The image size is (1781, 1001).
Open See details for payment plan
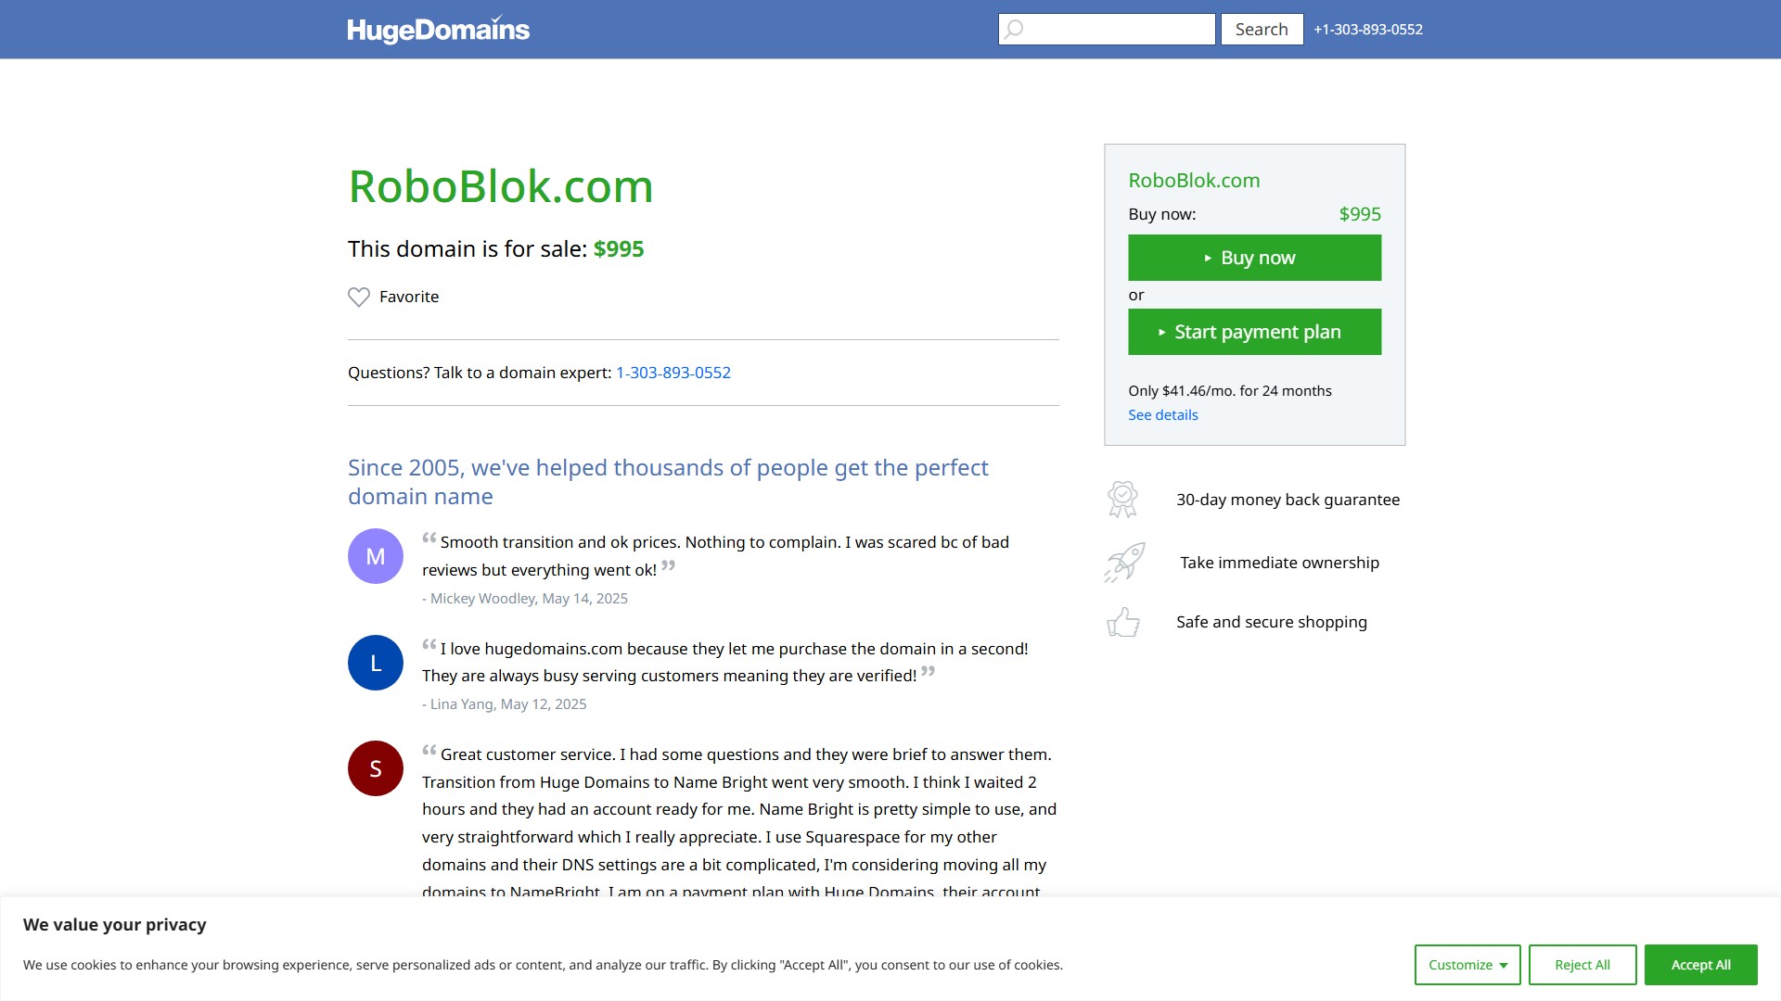click(x=1162, y=414)
